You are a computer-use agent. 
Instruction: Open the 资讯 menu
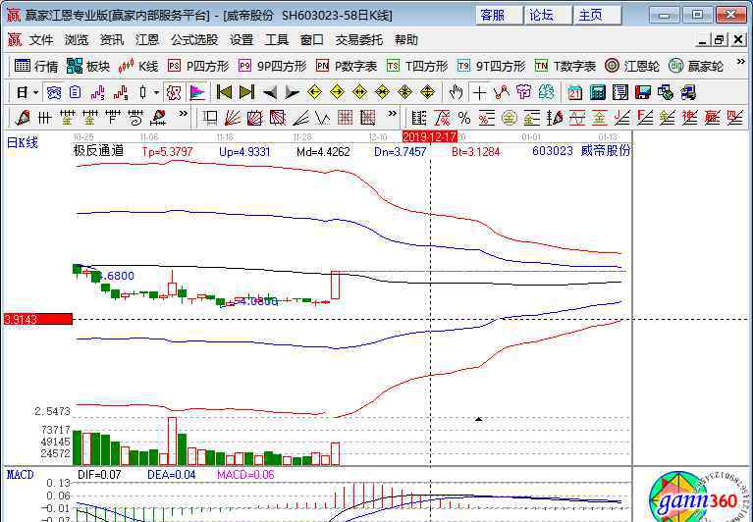[112, 40]
